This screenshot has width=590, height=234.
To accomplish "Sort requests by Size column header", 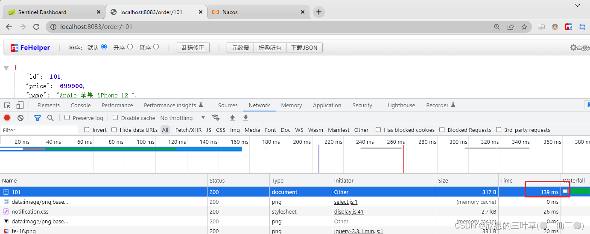I will 467,180.
